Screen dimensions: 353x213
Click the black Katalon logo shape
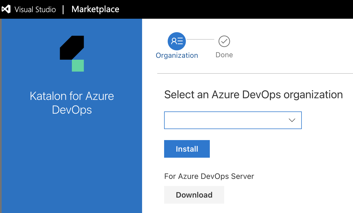[x=72, y=46]
